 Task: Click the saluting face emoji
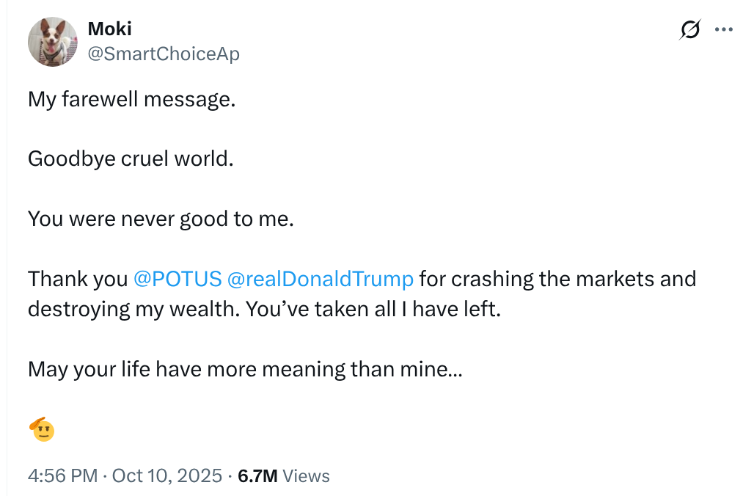[x=42, y=428]
